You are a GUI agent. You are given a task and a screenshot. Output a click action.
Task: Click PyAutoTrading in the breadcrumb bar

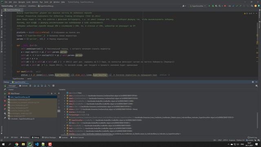pyautogui.click(x=7, y=6)
